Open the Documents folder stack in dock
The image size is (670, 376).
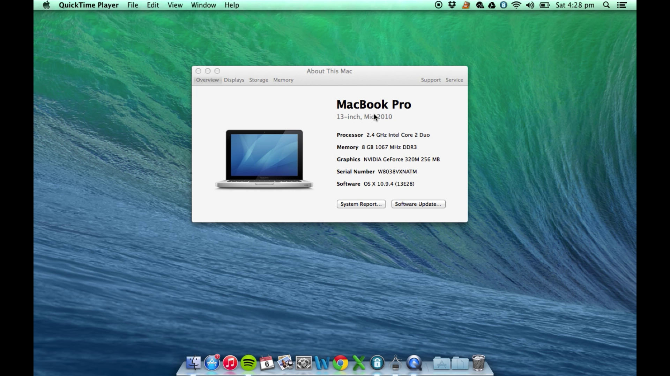[x=460, y=363]
